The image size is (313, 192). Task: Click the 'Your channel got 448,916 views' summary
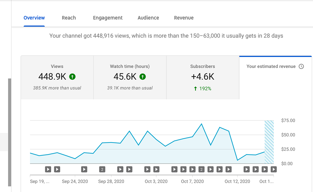(x=166, y=36)
